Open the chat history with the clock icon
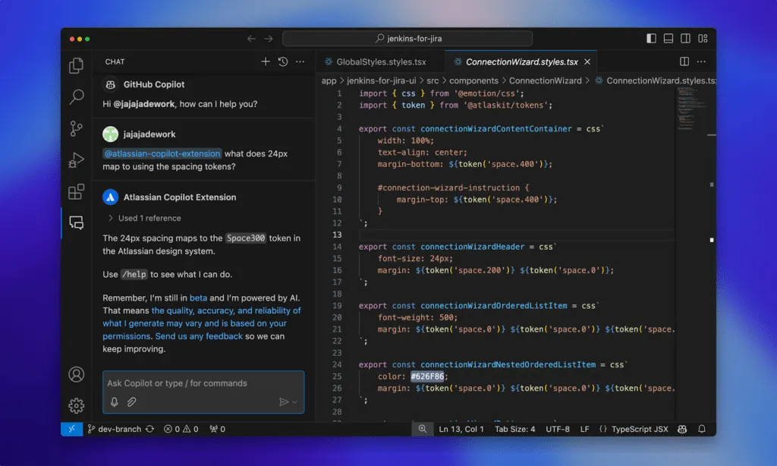The width and height of the screenshot is (777, 466). (280, 61)
